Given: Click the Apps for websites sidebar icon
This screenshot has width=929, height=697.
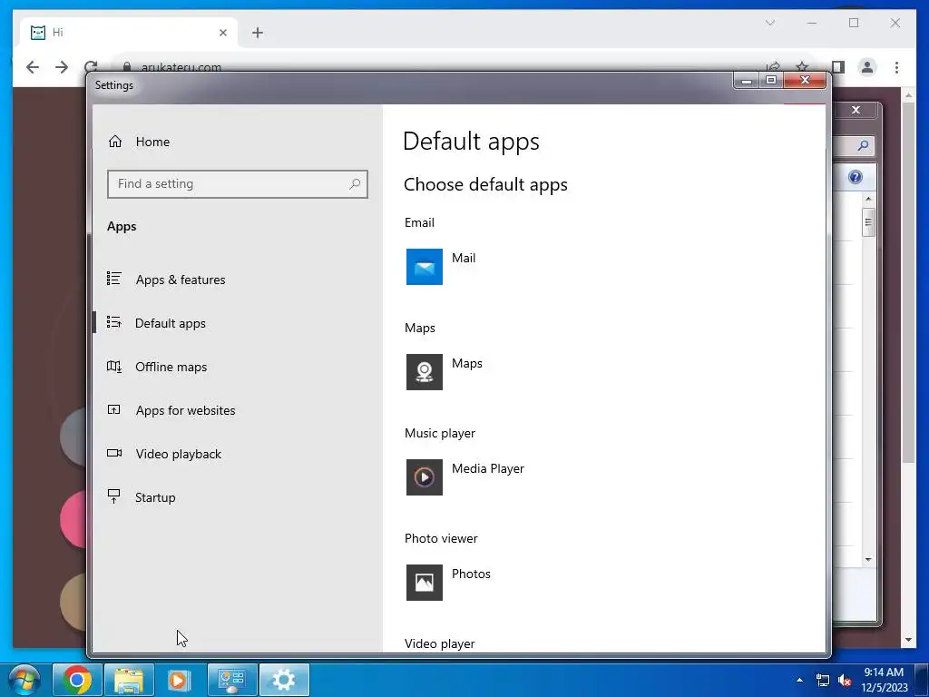Looking at the screenshot, I should (113, 409).
